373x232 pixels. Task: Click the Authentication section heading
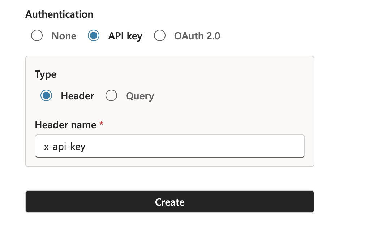[59, 14]
